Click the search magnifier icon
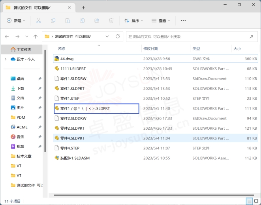This screenshot has height=205, width=261. (x=252, y=37)
